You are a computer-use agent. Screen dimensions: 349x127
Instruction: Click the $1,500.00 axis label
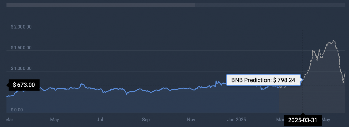point(21,48)
